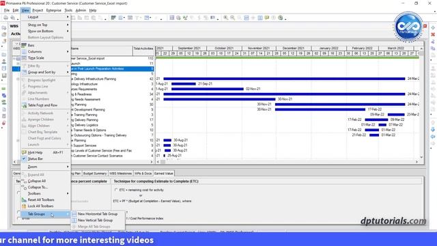
Task: Switch to the Earned Value tab
Action: coord(164,174)
